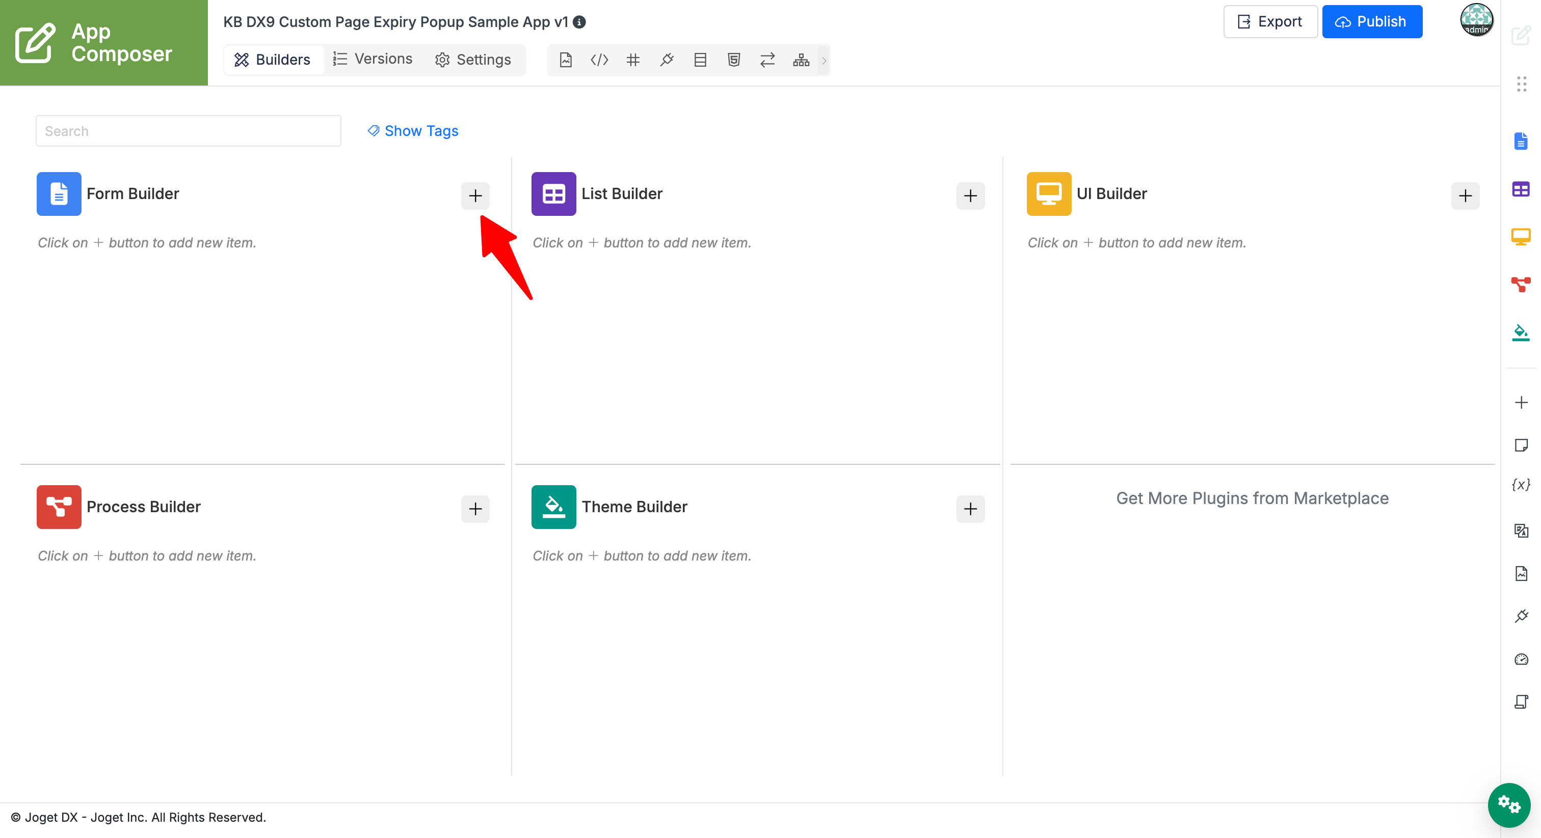Screen dimensions: 1541x838
Task: Click the sticky note icon in right sidebar
Action: (1521, 444)
